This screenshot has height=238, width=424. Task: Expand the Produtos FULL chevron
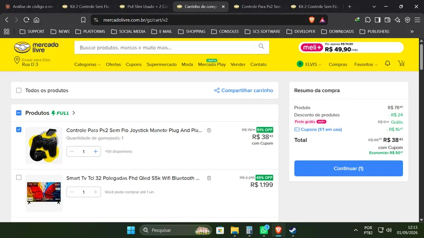[73, 113]
